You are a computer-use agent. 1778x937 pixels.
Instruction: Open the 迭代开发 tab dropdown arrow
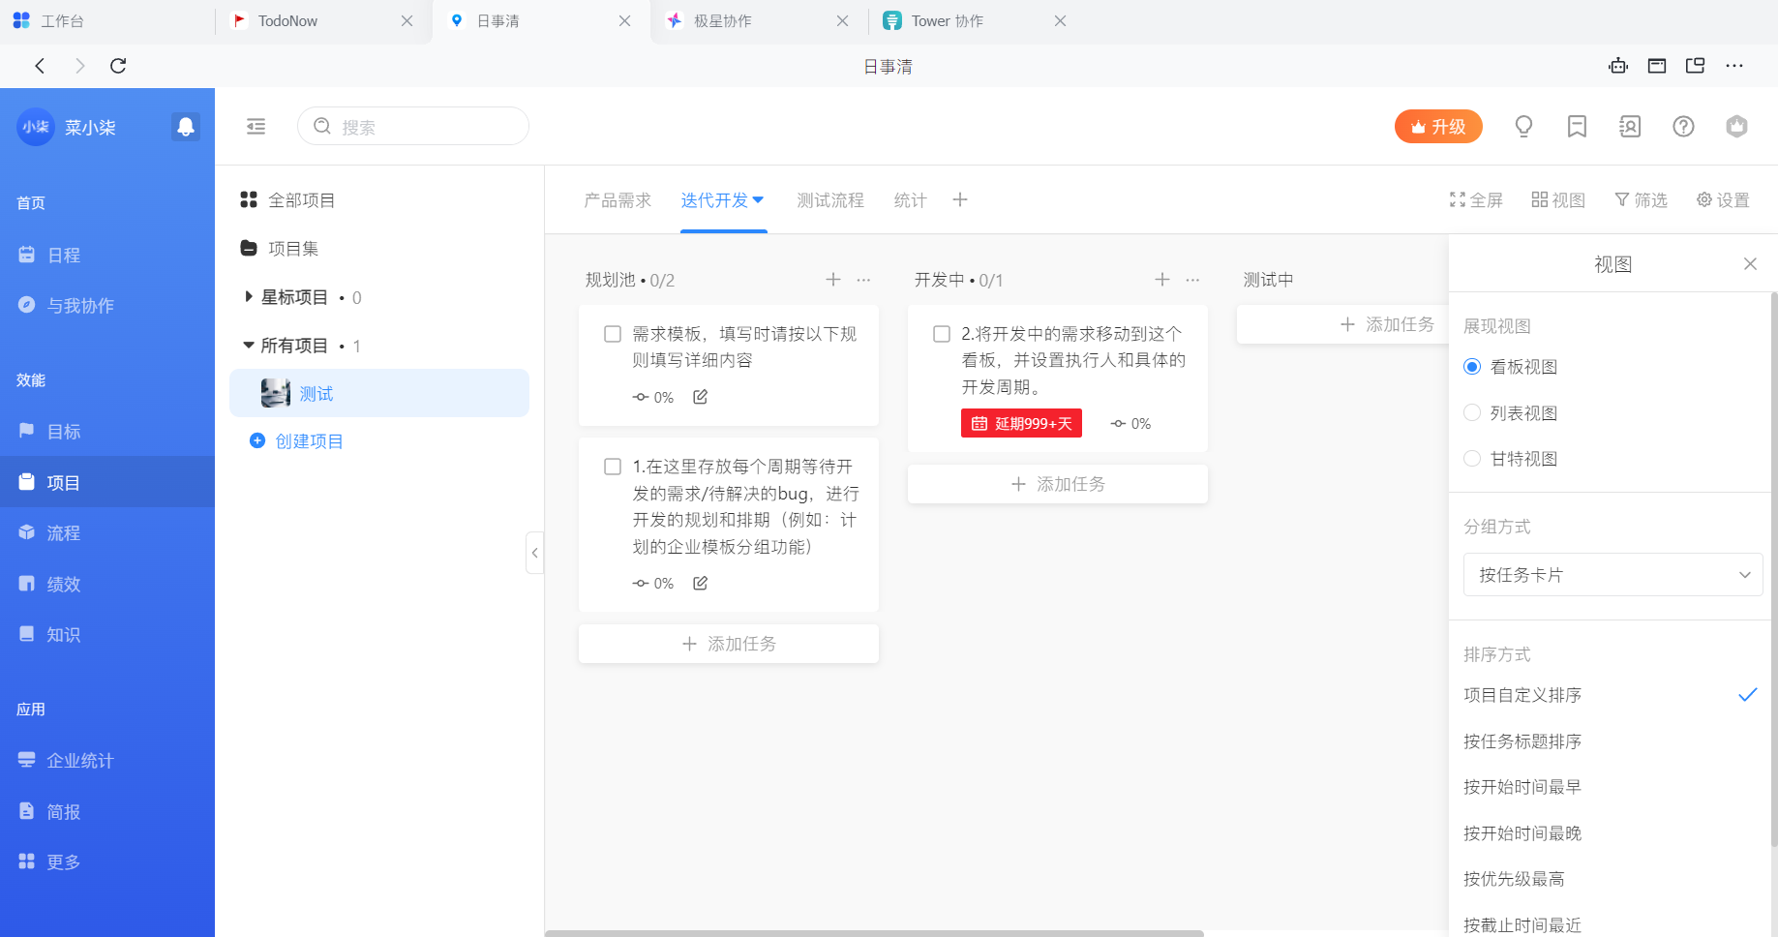pyautogui.click(x=759, y=199)
